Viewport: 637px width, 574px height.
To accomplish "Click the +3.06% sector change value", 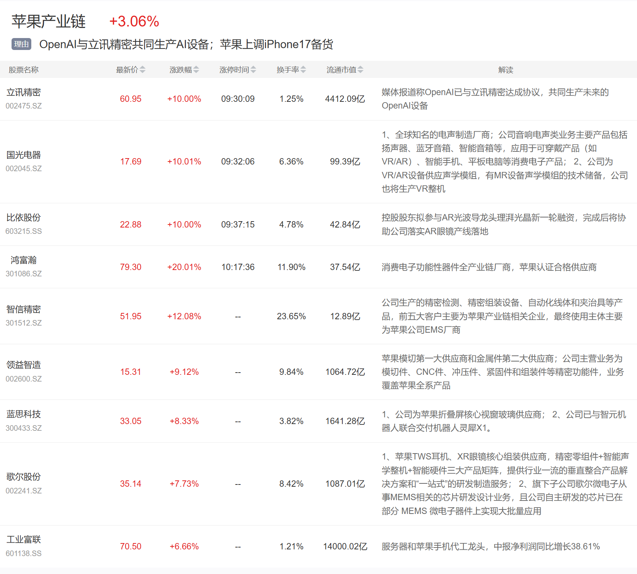I will tap(134, 22).
